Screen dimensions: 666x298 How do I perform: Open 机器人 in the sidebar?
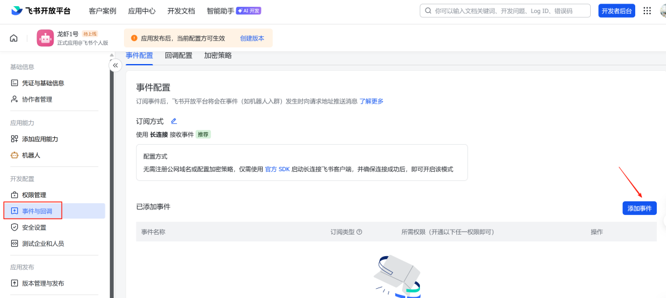coord(31,155)
